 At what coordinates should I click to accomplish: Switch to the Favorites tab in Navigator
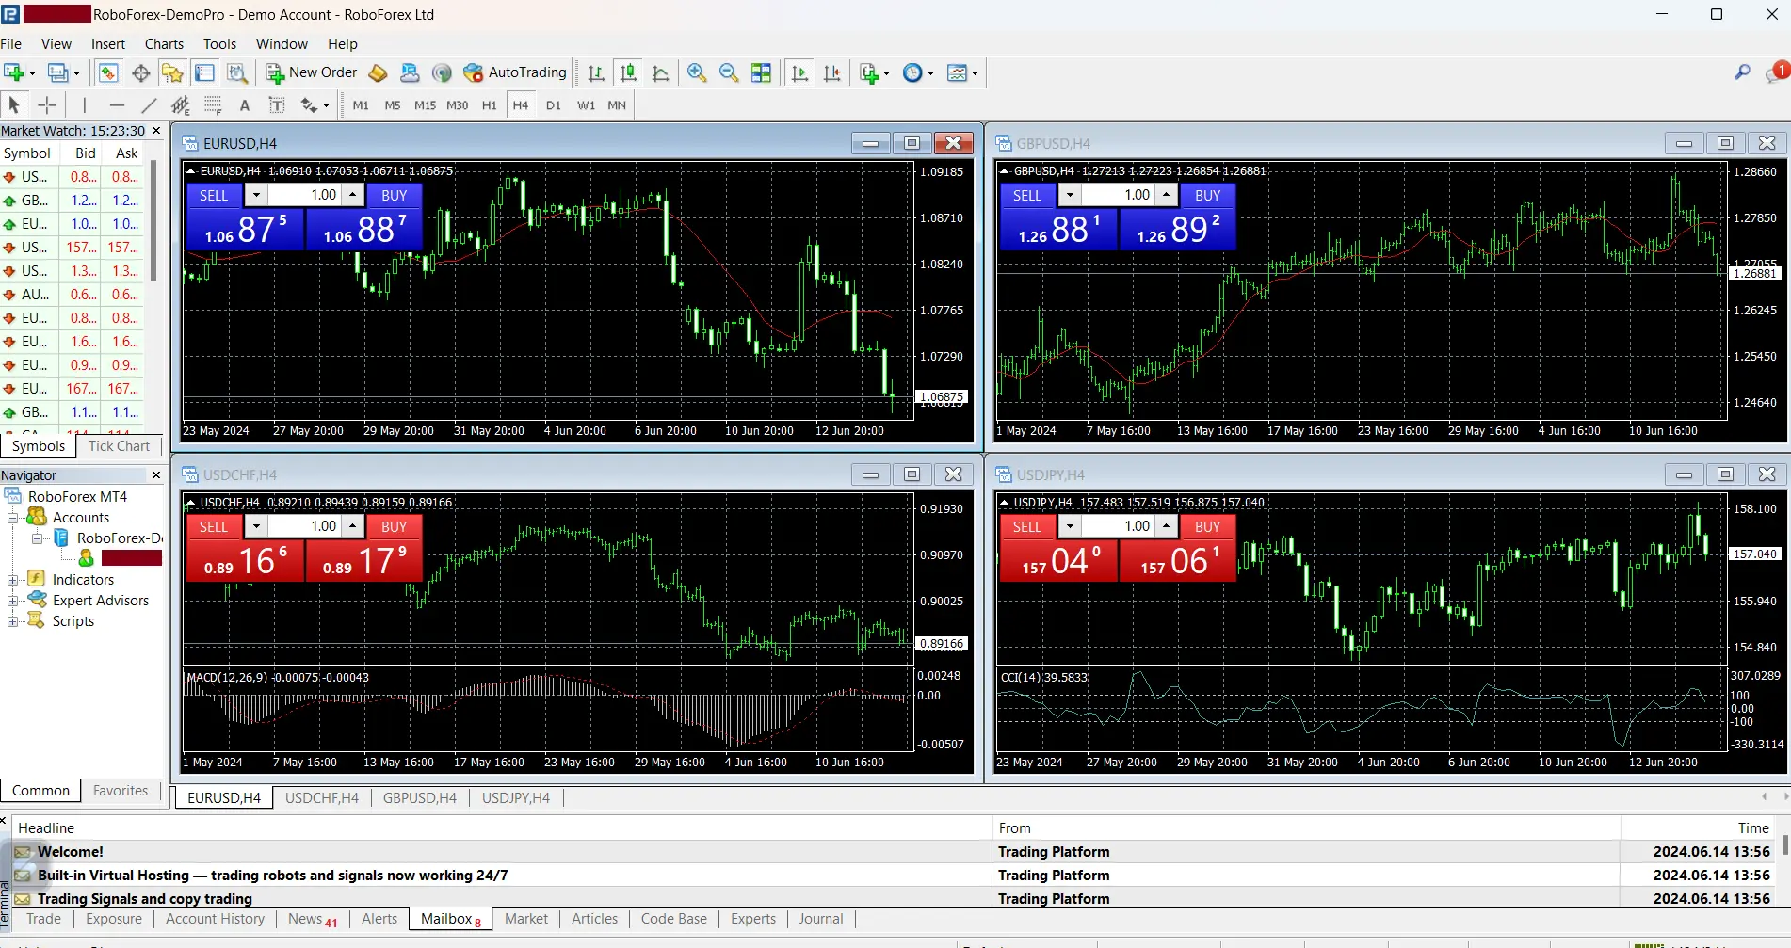pos(121,791)
